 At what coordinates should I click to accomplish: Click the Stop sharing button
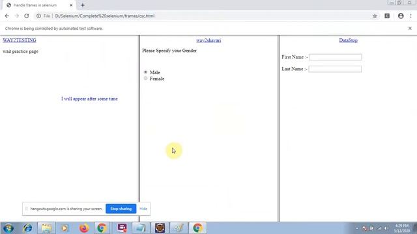pyautogui.click(x=121, y=209)
